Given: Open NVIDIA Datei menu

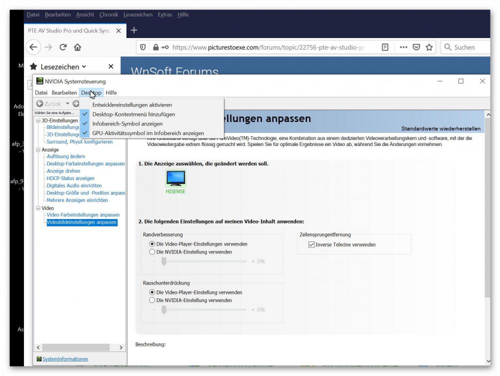Looking at the screenshot, I should click(x=41, y=92).
